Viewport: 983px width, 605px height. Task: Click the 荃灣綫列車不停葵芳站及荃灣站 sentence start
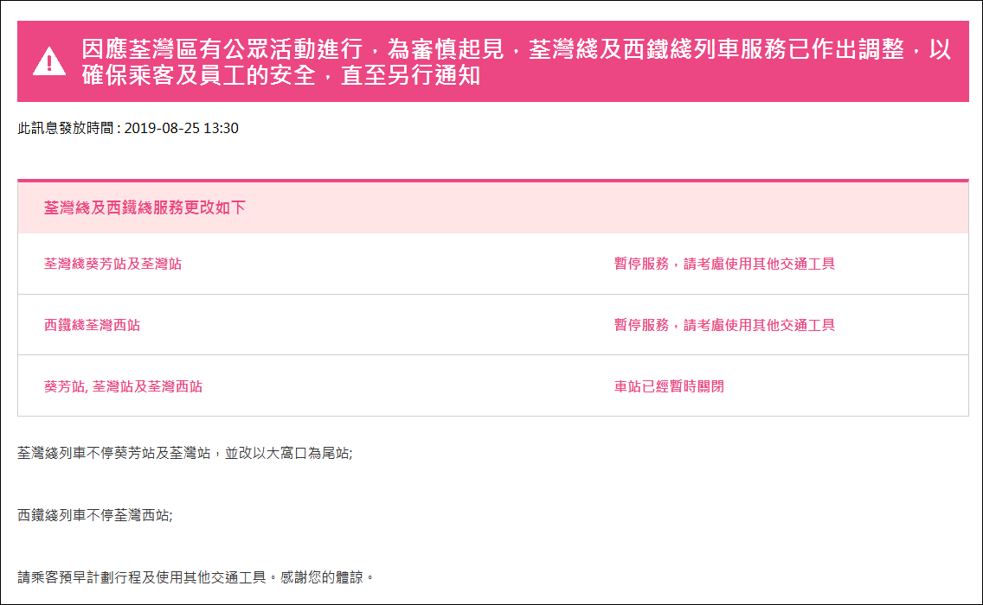coord(112,453)
